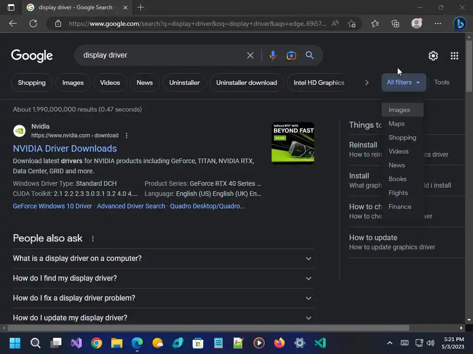The height and width of the screenshot is (354, 473).
Task: Select Finance in the filters dropdown
Action: point(402,207)
